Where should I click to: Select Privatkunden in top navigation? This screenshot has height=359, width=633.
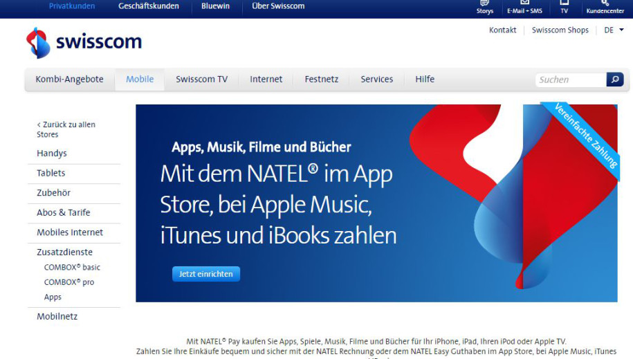[x=72, y=6]
